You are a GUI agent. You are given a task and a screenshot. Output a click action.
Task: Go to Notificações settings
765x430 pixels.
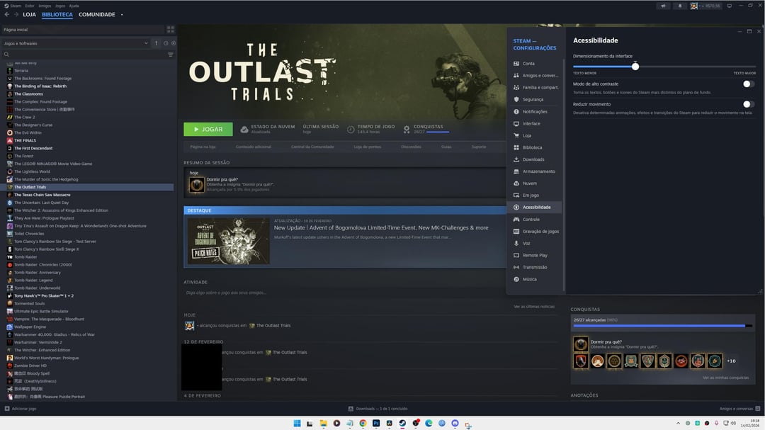pyautogui.click(x=534, y=111)
